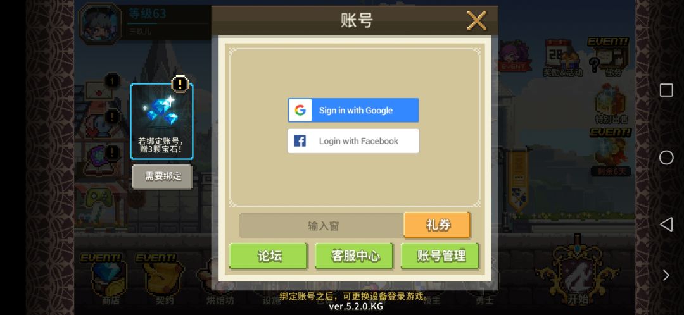Open 客服中心 customer service
Image resolution: width=684 pixels, height=315 pixels.
[x=354, y=256]
